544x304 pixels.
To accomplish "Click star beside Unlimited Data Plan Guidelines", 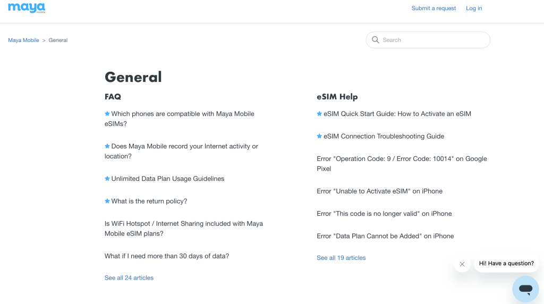I will coord(107,179).
